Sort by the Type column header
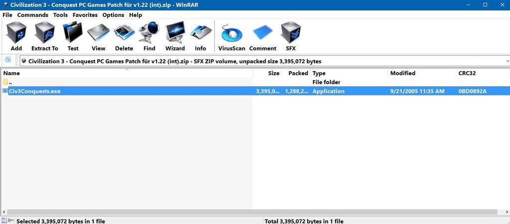The width and height of the screenshot is (510, 224). (x=349, y=73)
